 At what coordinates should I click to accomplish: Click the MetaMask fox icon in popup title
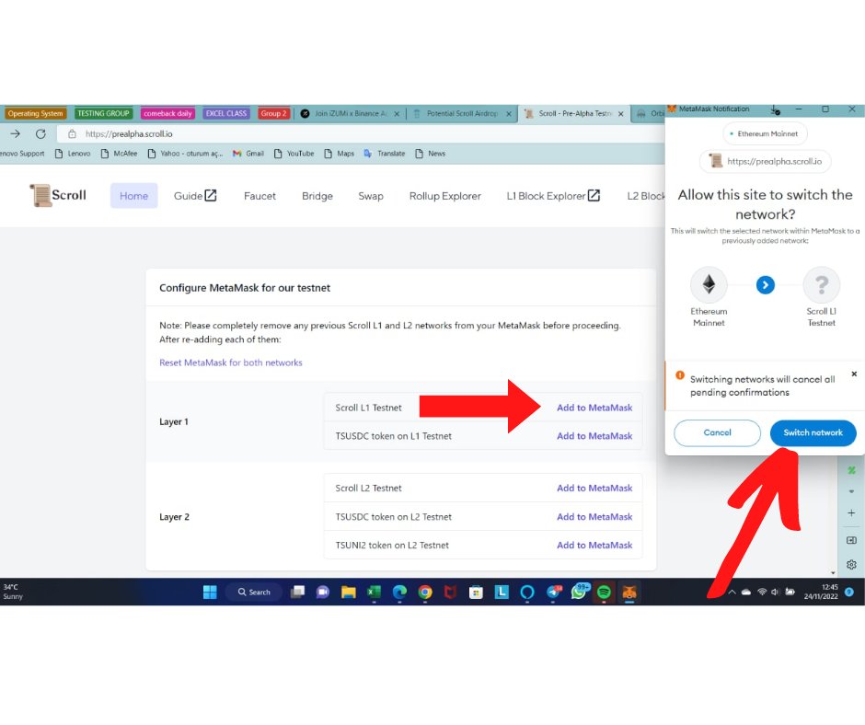[672, 109]
